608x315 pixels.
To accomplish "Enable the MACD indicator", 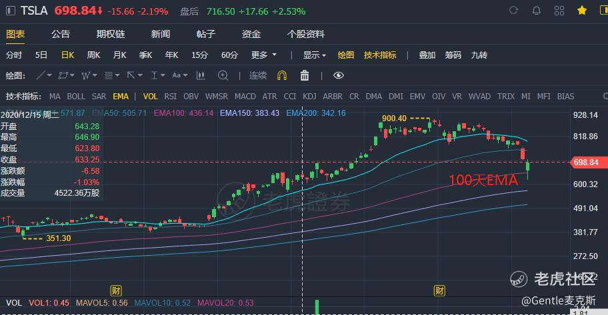I will [x=245, y=96].
